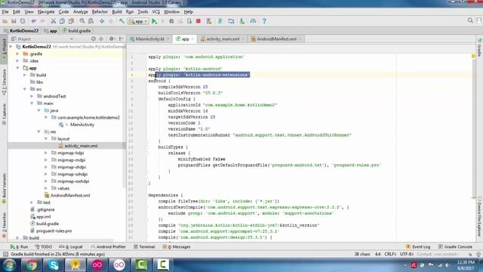Viewport: 483px width, 272px height.
Task: Open Chrome from the Windows taskbar
Action: 31,265
